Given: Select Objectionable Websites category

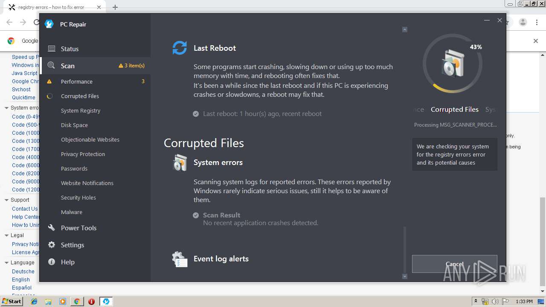Looking at the screenshot, I should click(x=95, y=139).
